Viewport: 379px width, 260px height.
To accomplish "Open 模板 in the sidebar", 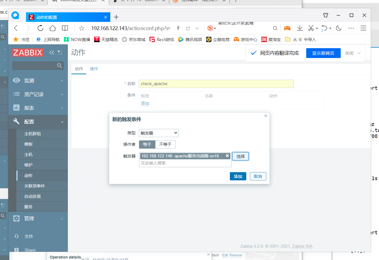I will pyautogui.click(x=42, y=144).
